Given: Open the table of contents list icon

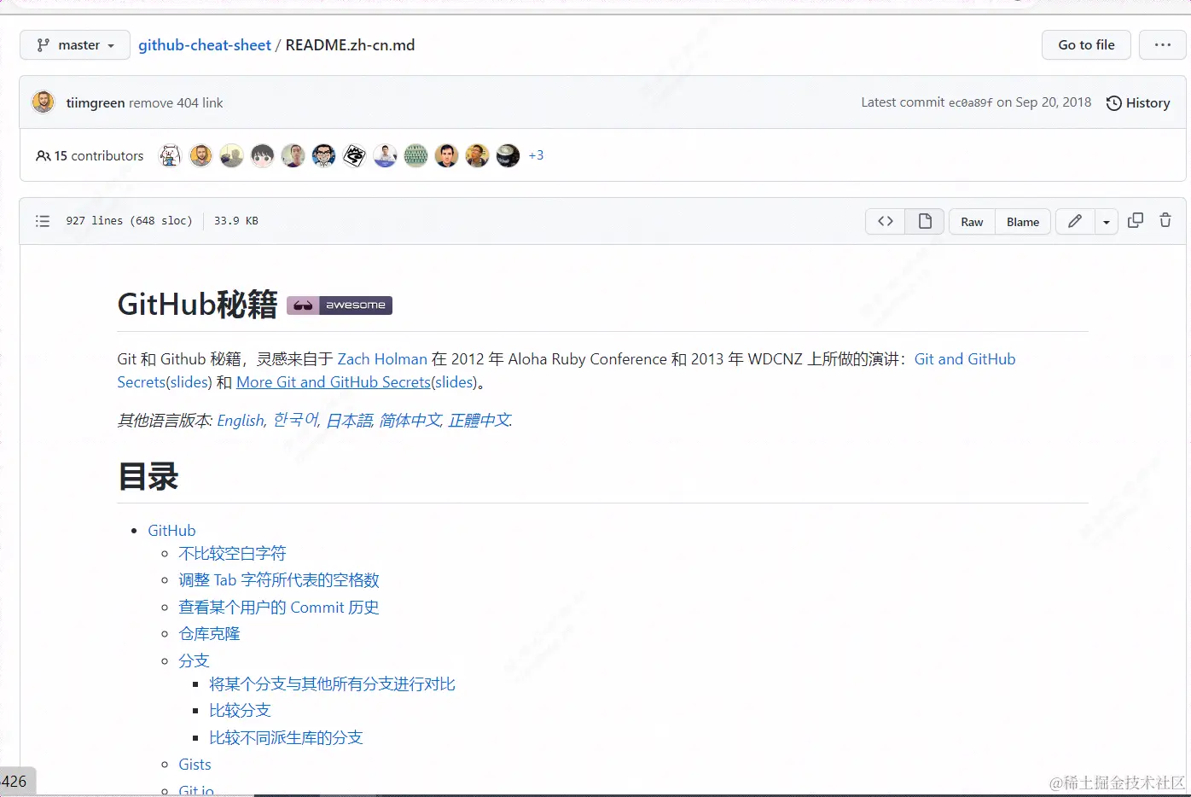Looking at the screenshot, I should tap(43, 221).
